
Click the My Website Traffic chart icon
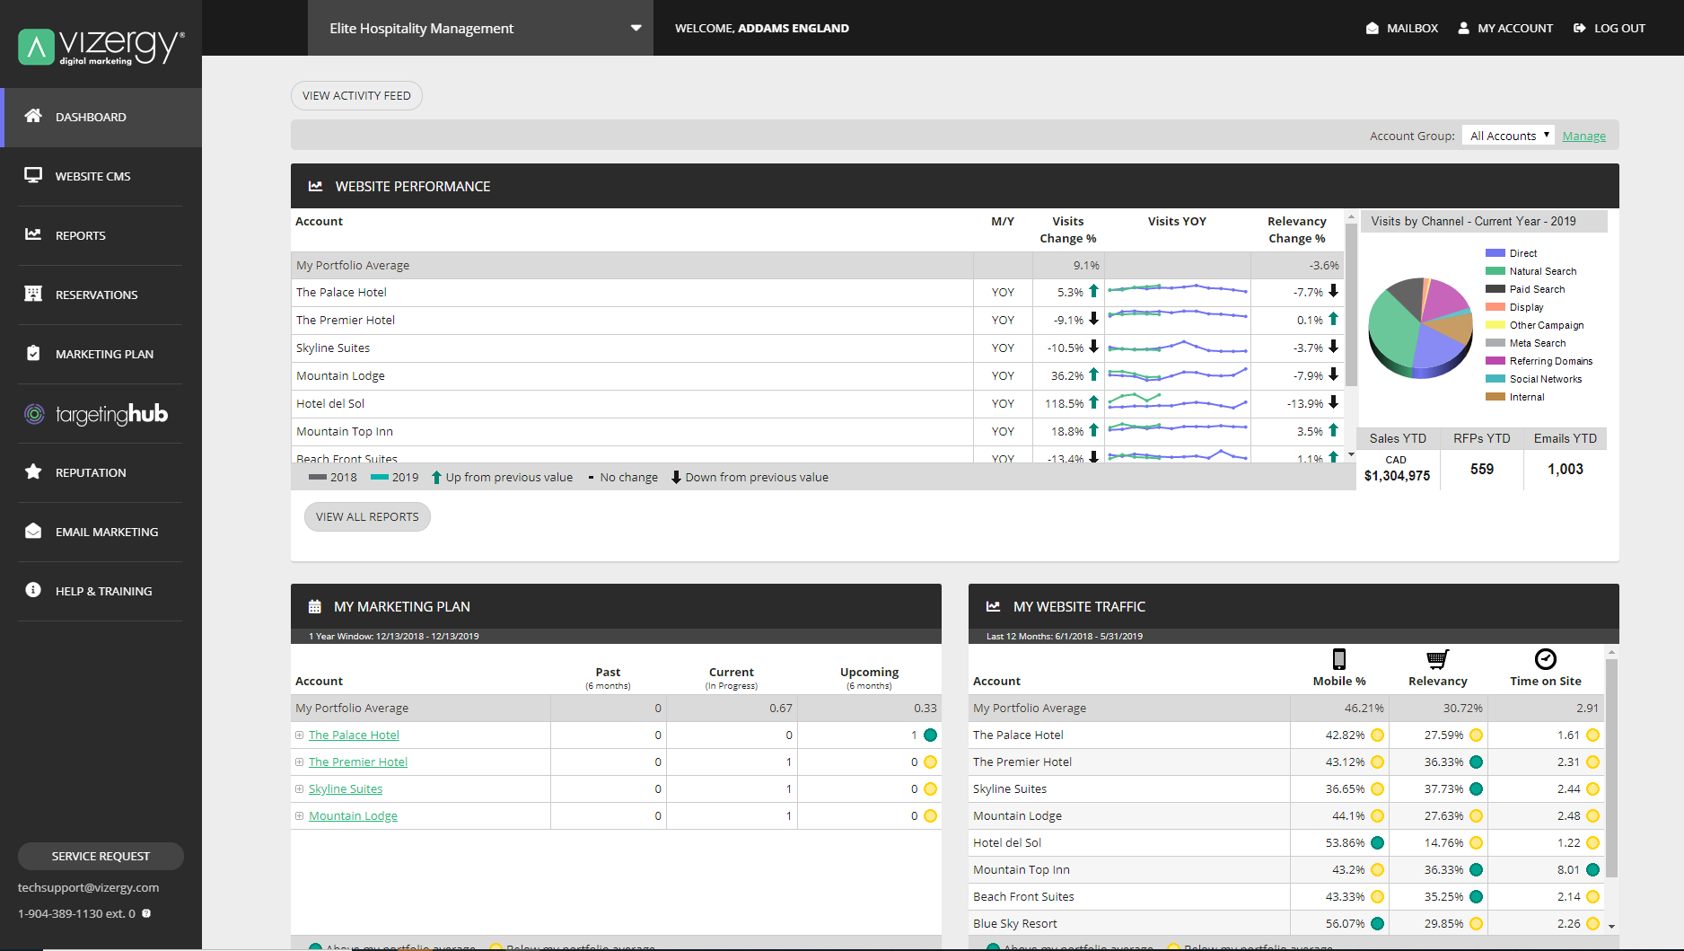pos(993,606)
